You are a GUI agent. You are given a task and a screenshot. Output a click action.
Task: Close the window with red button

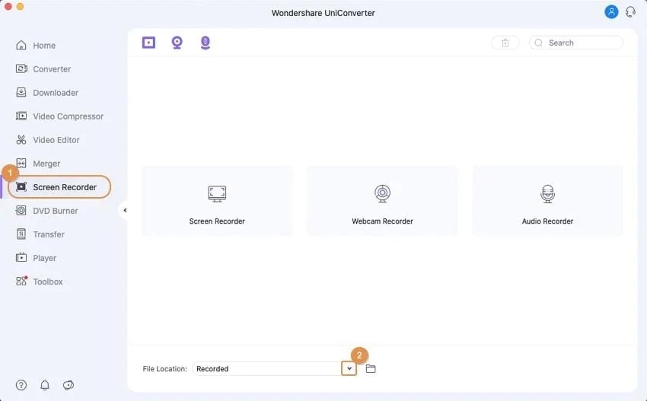tap(8, 6)
